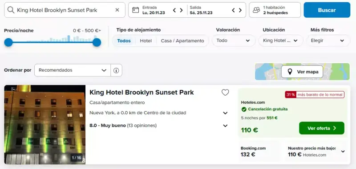Click the Buscar button

click(327, 10)
